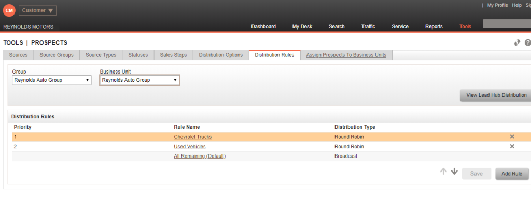Open the Business Unit dropdown

(x=139, y=80)
